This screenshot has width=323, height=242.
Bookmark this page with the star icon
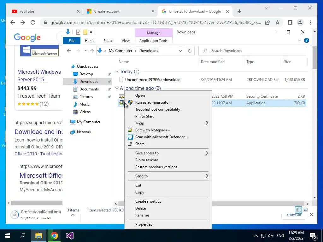pos(278,22)
